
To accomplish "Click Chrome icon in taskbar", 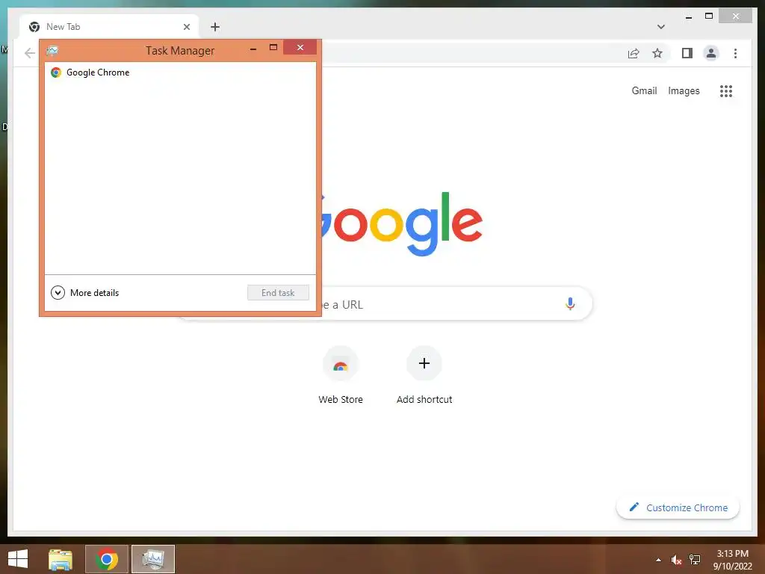I will point(107,559).
